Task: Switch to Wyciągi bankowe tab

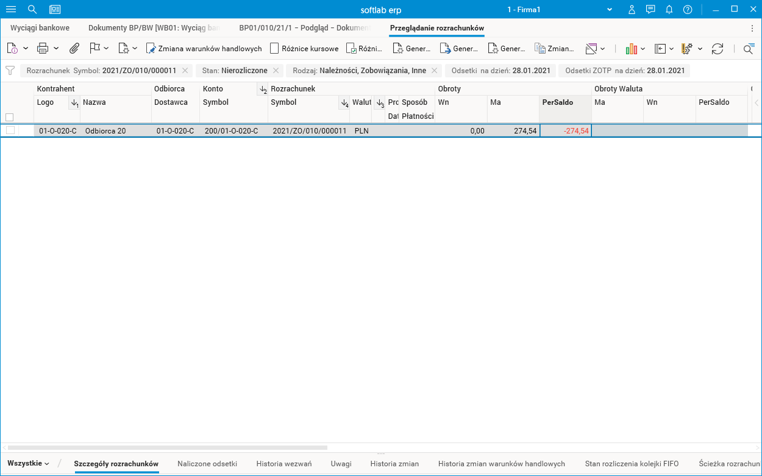Action: (40, 28)
